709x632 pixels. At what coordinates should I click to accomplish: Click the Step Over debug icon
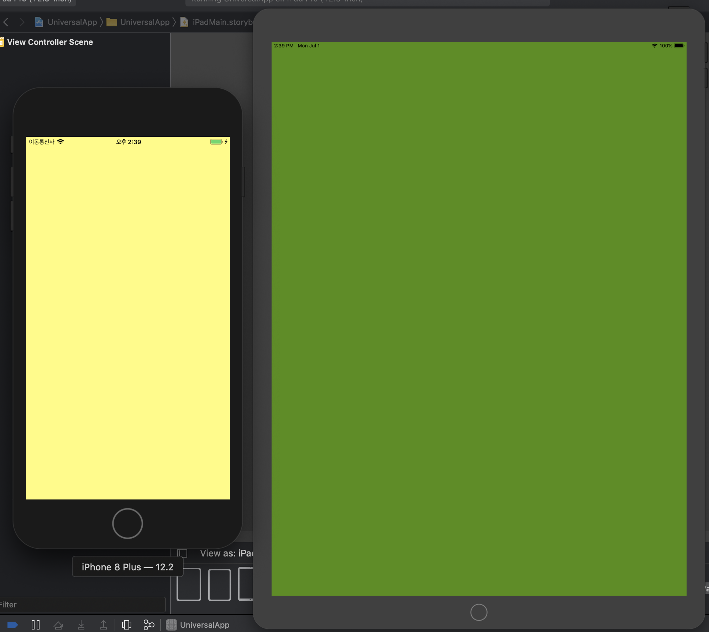coord(58,625)
